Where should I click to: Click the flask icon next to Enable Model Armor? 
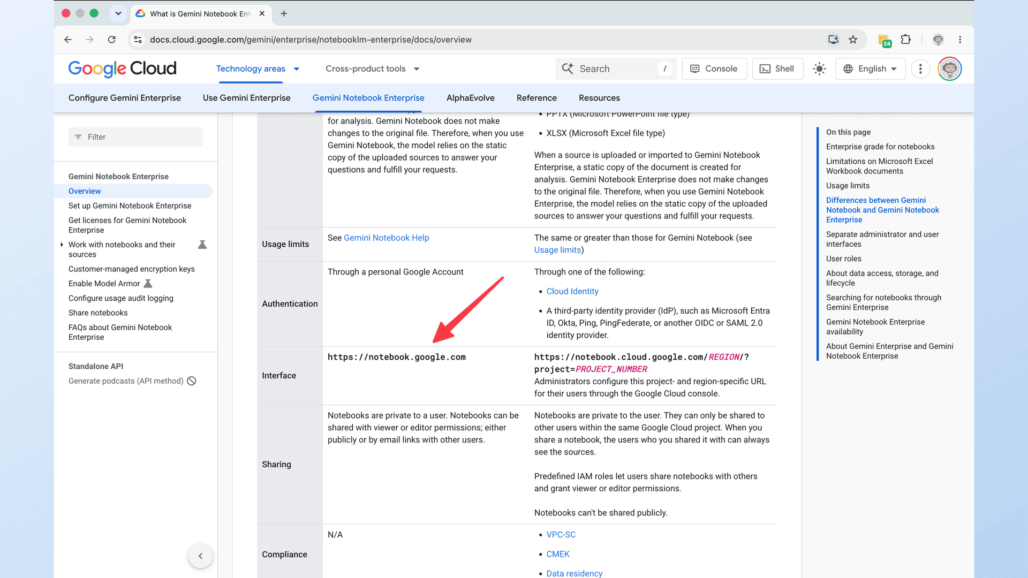(x=148, y=284)
